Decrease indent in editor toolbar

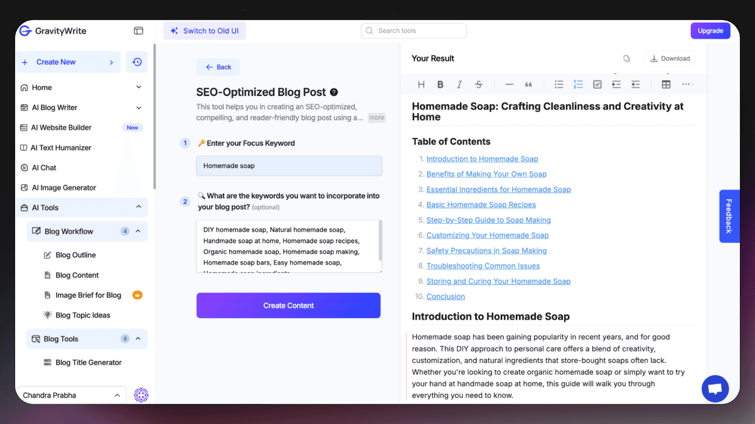636,84
